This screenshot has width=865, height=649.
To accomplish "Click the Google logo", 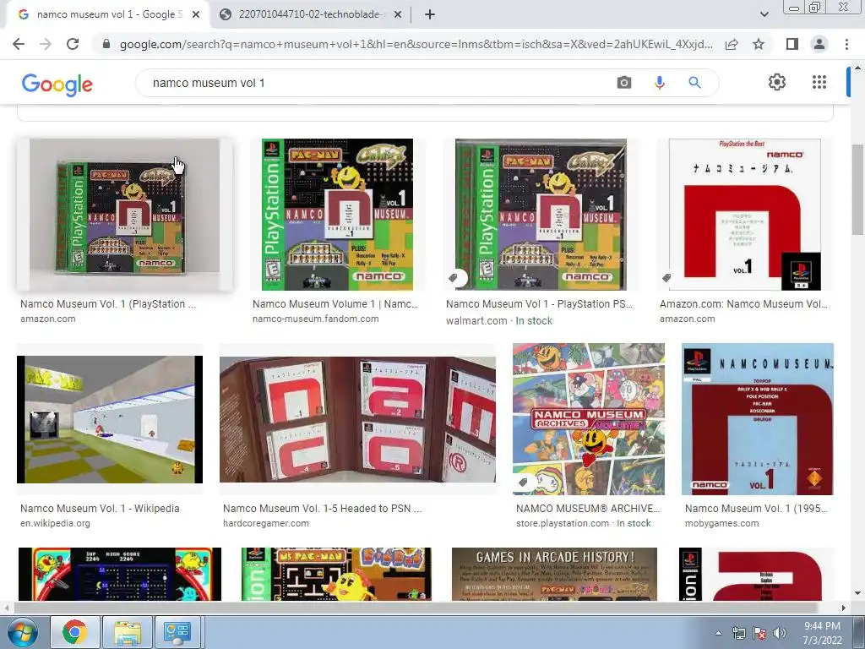I will (x=57, y=84).
